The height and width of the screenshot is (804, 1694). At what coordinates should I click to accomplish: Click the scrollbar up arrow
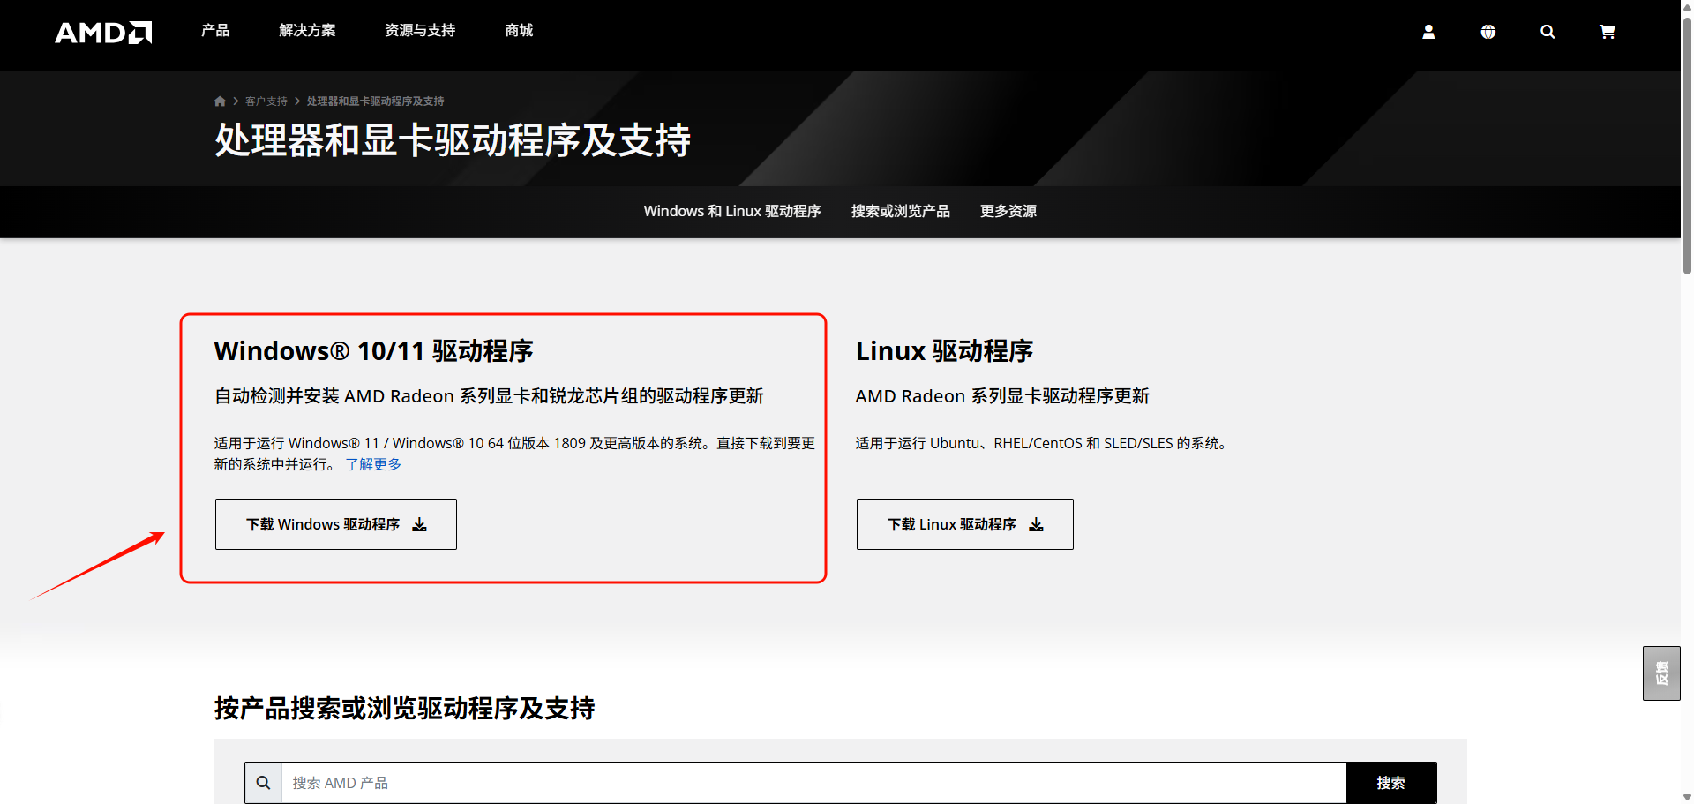tap(1687, 6)
